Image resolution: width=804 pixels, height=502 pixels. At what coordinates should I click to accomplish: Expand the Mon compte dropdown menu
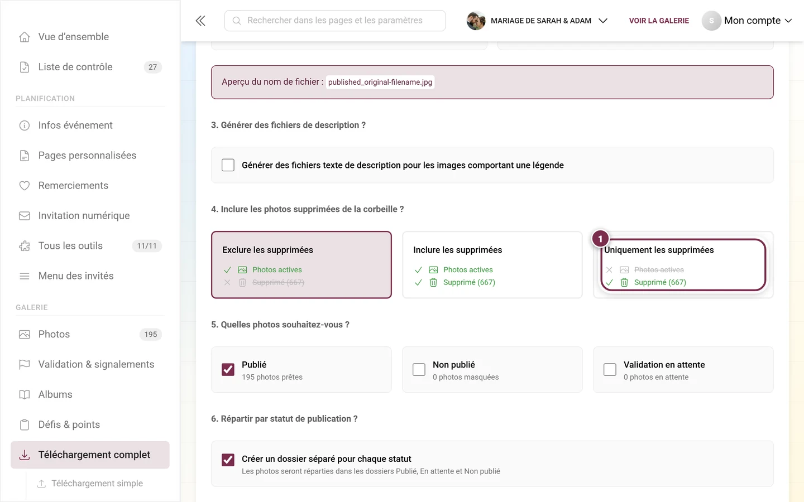tap(747, 21)
